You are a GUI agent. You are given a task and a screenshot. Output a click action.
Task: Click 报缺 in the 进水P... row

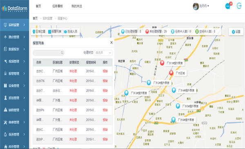[105, 139]
